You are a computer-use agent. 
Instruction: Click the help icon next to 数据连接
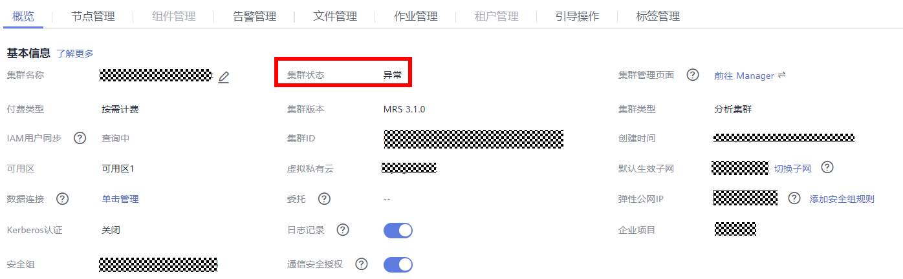pyautogui.click(x=63, y=198)
